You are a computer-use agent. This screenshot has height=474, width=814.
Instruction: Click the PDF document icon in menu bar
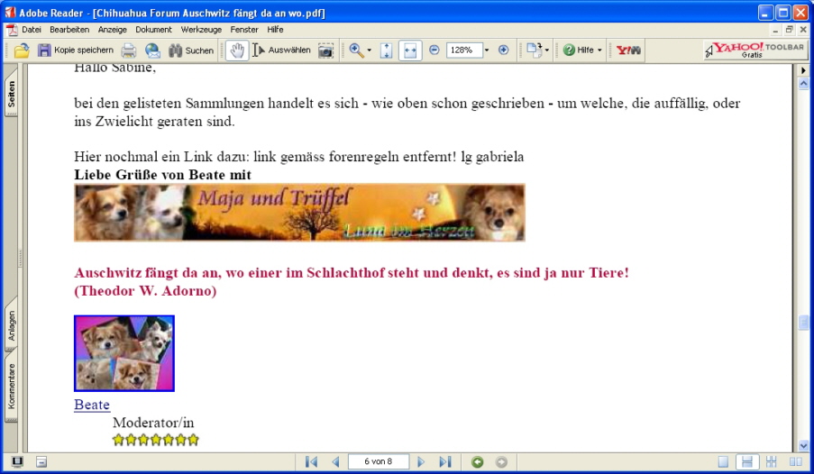[x=12, y=30]
